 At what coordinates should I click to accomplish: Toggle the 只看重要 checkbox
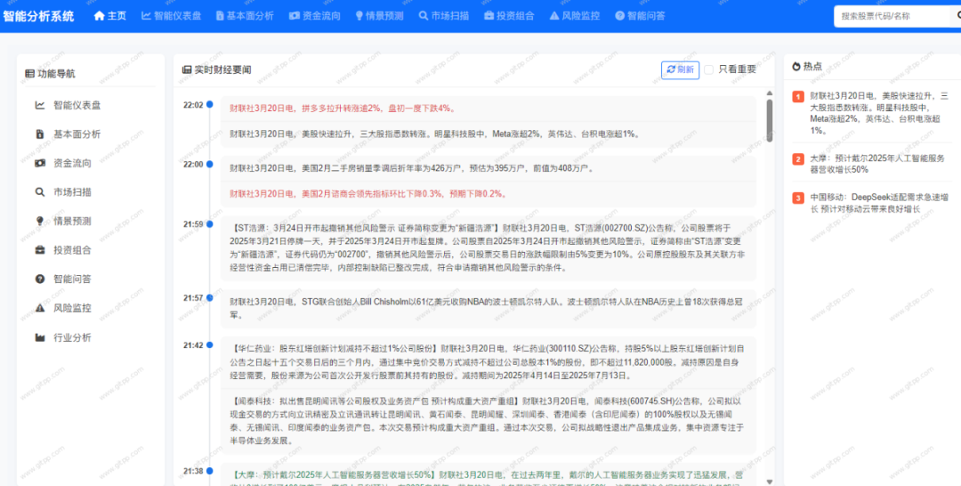point(708,69)
